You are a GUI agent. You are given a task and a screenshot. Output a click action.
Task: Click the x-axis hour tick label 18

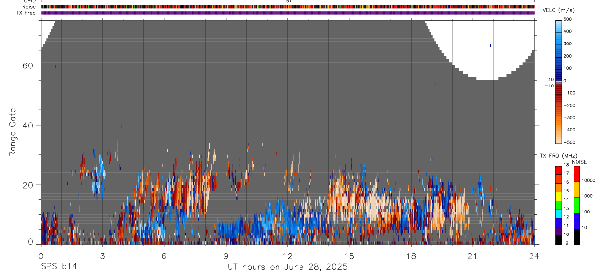point(411,256)
